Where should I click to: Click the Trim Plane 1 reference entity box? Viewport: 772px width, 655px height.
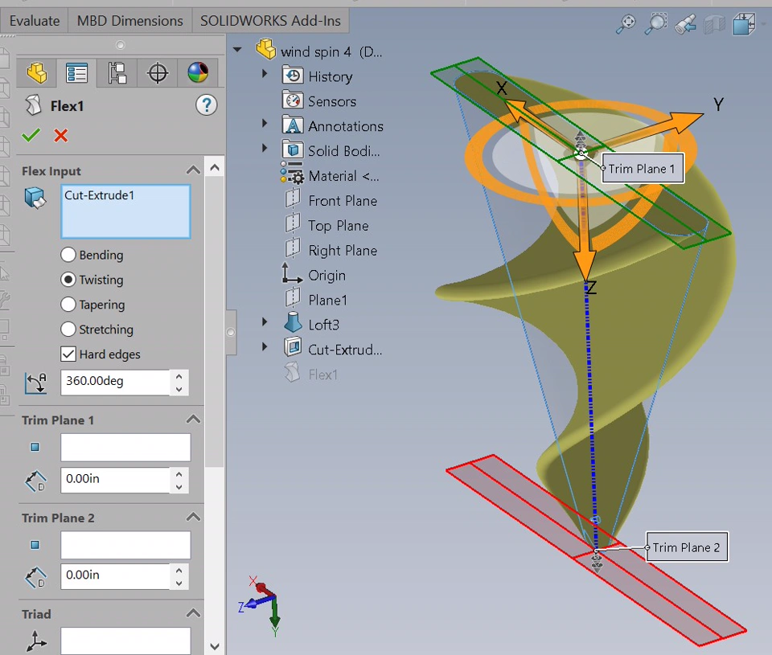pos(125,448)
